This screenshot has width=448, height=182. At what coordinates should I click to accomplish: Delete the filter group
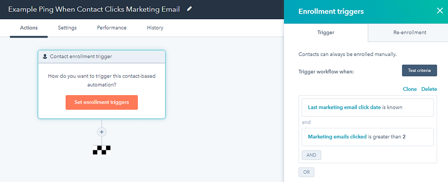pyautogui.click(x=429, y=89)
